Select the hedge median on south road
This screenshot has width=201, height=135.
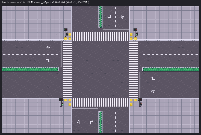pyautogui.click(x=100, y=122)
